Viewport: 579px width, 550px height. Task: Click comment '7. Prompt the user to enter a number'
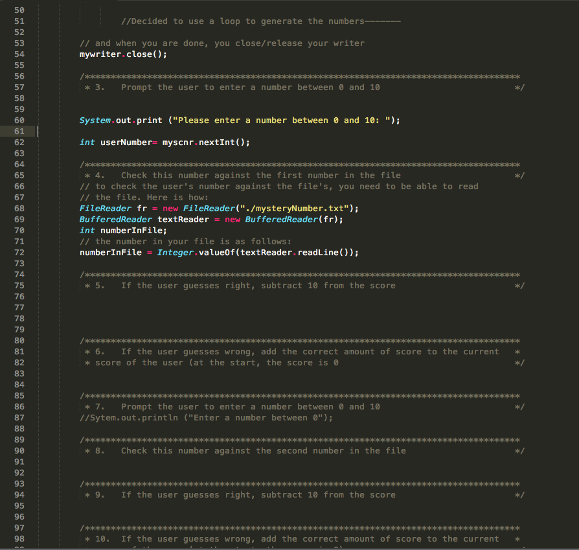pos(233,407)
